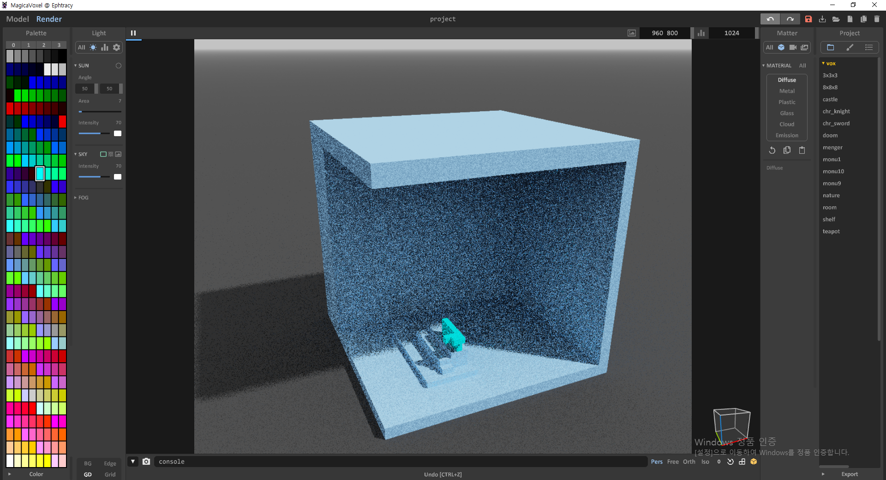Screen dimensions: 886x480
Task: Open the light gear settings icon
Action: click(117, 47)
